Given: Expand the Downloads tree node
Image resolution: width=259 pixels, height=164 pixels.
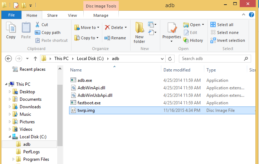Looking at the screenshot, I should pyautogui.click(x=10, y=107).
